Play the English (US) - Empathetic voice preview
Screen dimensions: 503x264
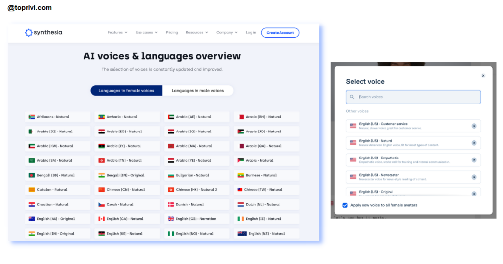tap(474, 160)
